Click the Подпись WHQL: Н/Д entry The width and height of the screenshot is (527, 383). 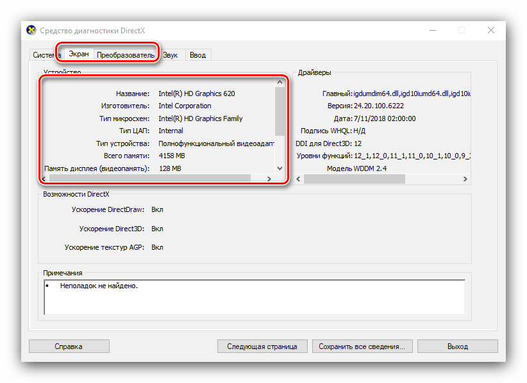click(333, 131)
